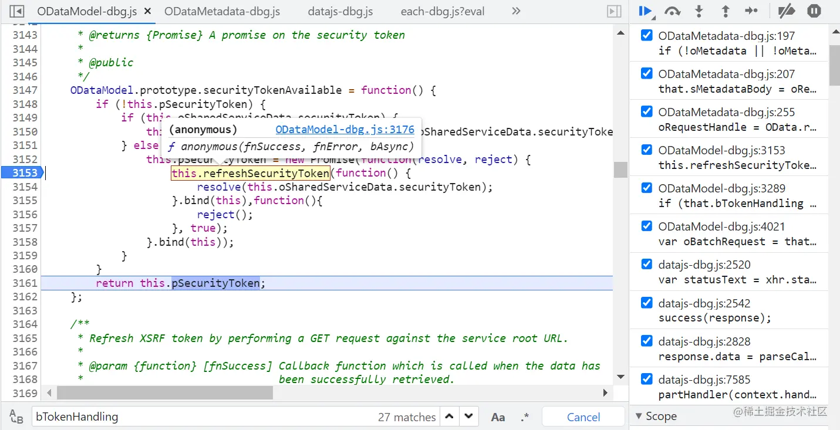
Task: Select 'success(response);' breakpoint line
Action: tap(714, 318)
